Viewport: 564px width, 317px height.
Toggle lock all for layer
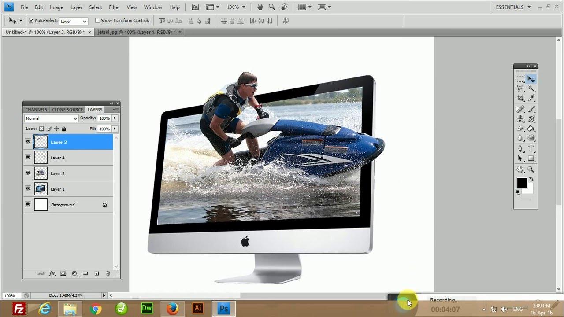(x=64, y=129)
